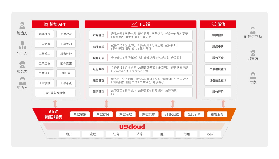279x159 pixels.
Task: Select the 移动 APP header tab
Action: pos(55,24)
